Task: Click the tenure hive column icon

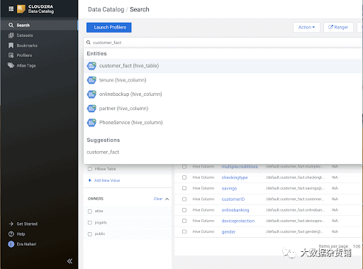Action: coord(91,80)
